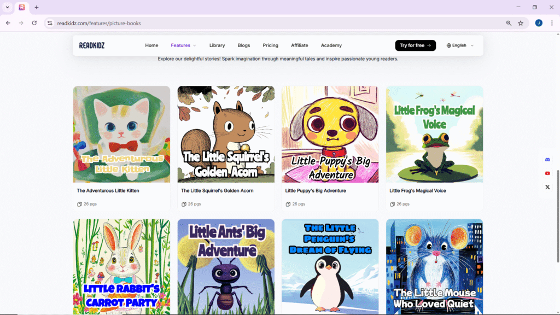Open the English language selector
The height and width of the screenshot is (315, 560).
click(460, 45)
